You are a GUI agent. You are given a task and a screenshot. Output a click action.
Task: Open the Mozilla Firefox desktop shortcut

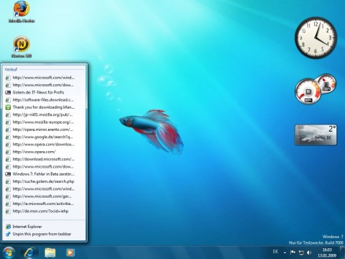pyautogui.click(x=22, y=12)
